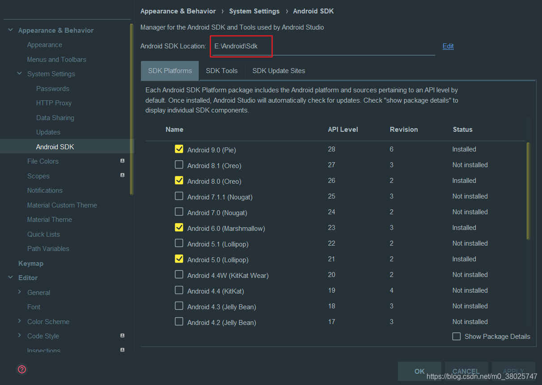
Task: Check Android 4.4 (KitKat) checkbox
Action: [179, 290]
